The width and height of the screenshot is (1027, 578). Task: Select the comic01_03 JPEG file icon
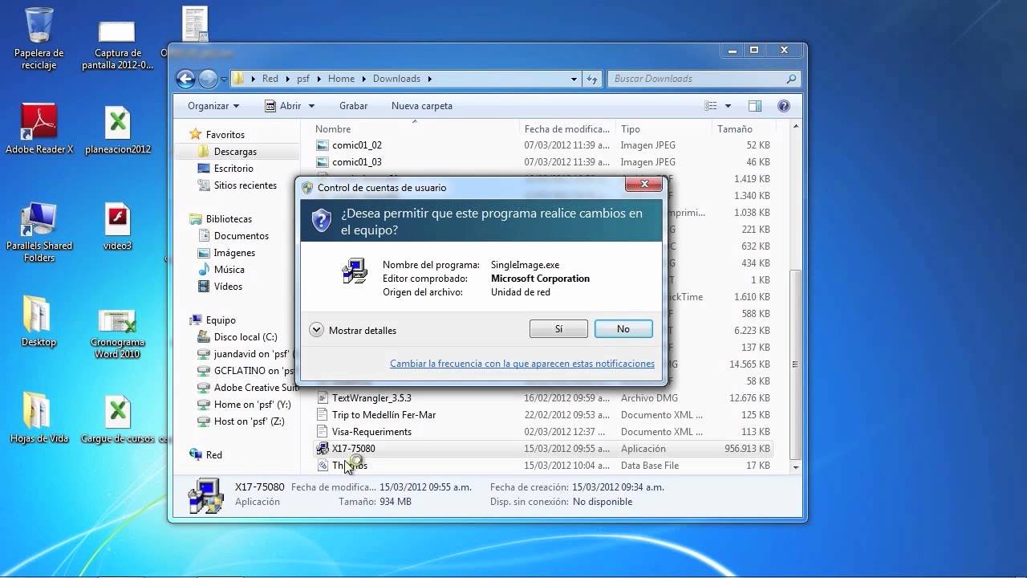point(323,162)
